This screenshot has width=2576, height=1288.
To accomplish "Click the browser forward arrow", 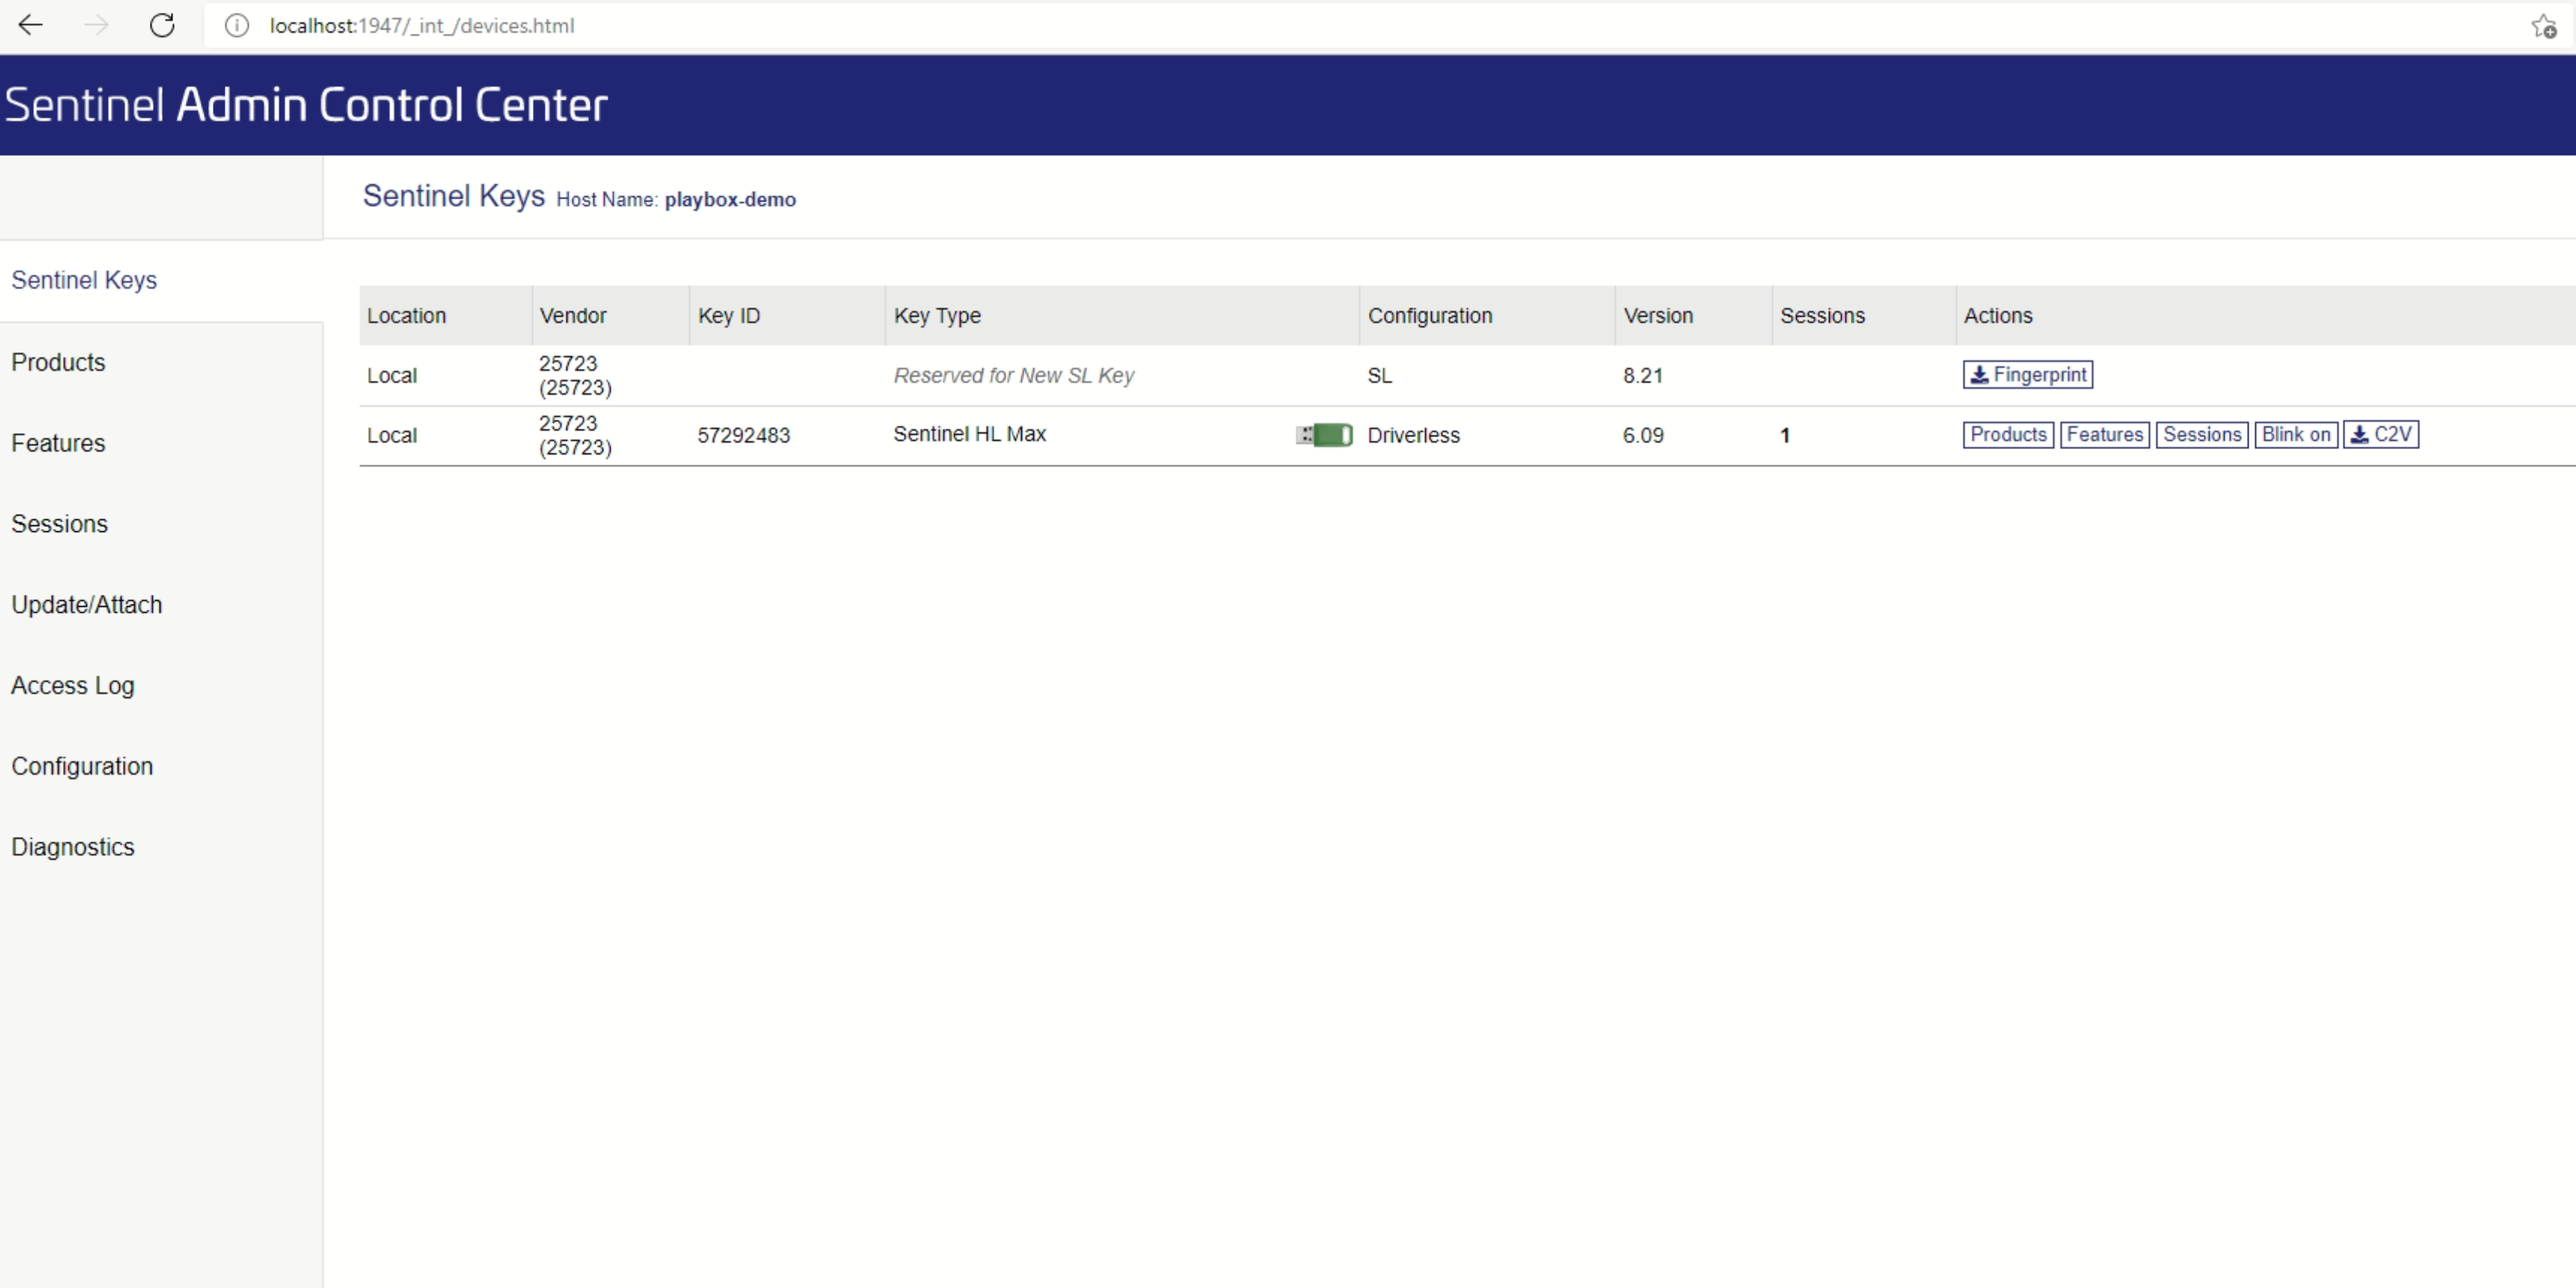I will (x=96, y=25).
